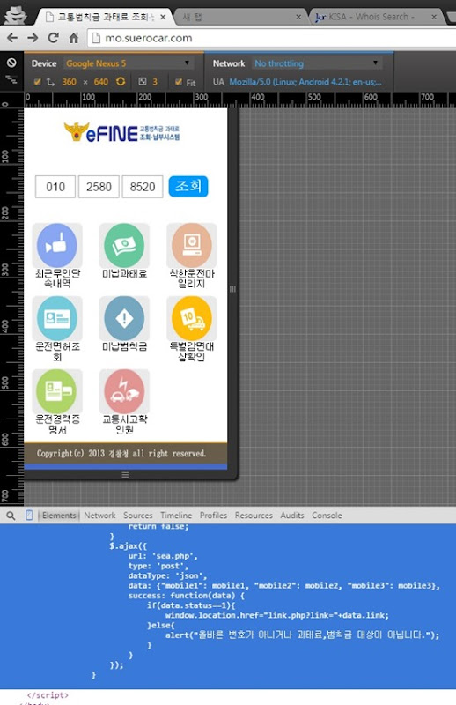
Task: Switch to the Timeline tab
Action: (x=176, y=516)
